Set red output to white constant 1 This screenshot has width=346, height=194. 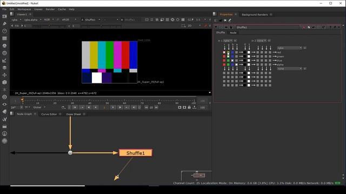point(249,52)
